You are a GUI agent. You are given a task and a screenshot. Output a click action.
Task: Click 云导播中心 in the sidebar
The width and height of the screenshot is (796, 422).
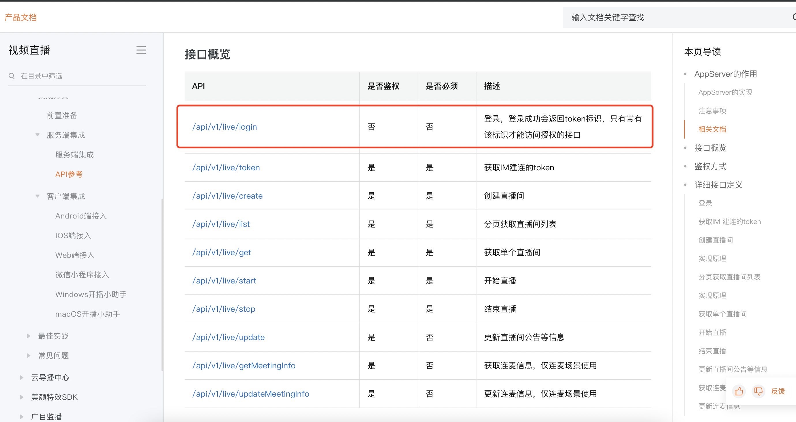(x=50, y=378)
